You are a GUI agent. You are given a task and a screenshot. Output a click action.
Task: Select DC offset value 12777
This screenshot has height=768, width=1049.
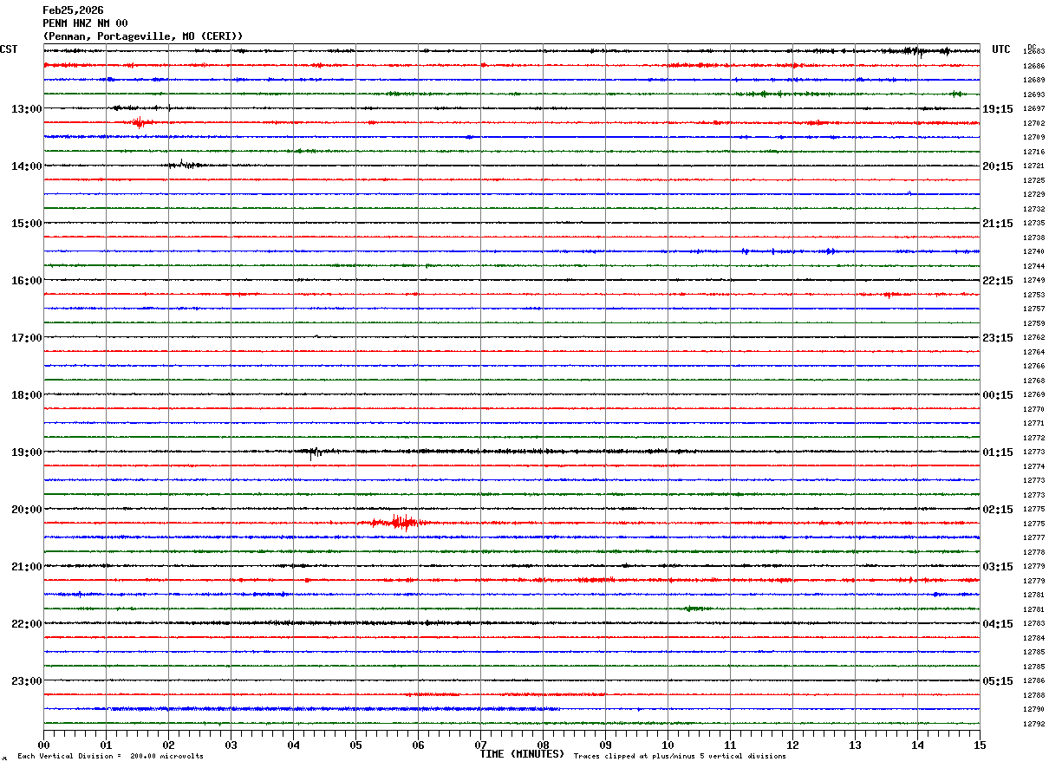(x=1033, y=537)
